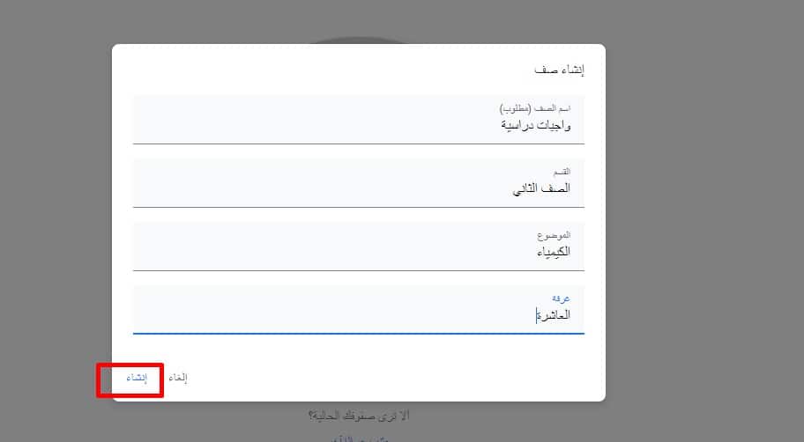The height and width of the screenshot is (442, 804).
Task: Click the blue 'غرفة' field label
Action: (x=561, y=298)
